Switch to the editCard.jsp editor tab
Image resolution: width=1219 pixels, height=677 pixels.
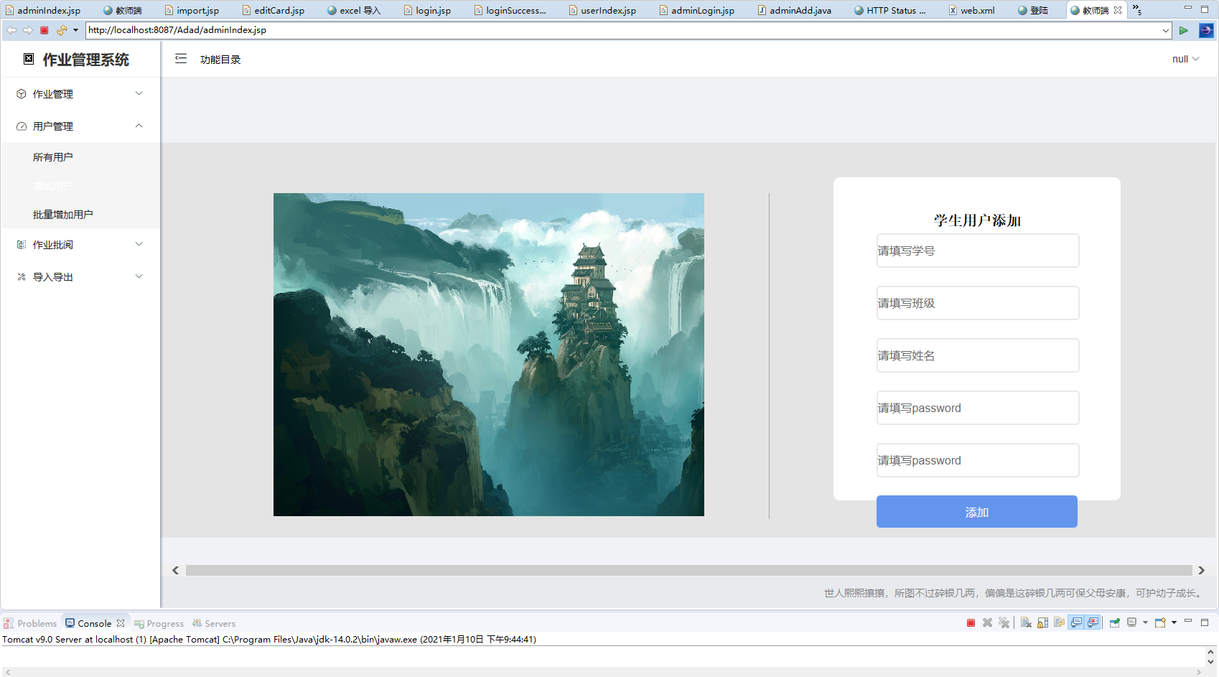coord(274,10)
